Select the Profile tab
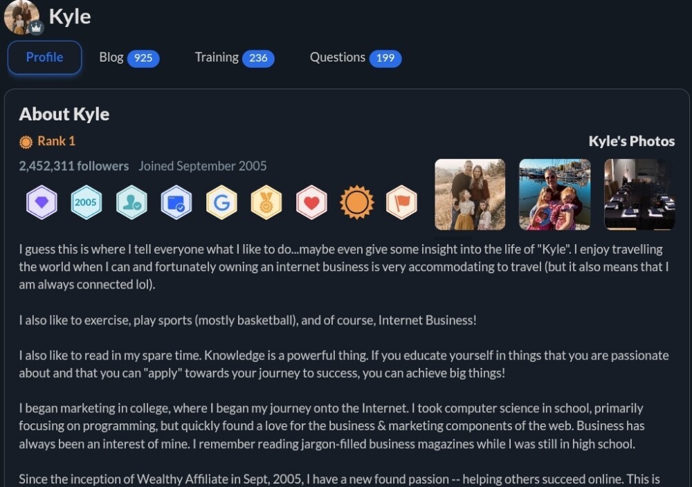Image resolution: width=692 pixels, height=487 pixels. click(x=44, y=57)
